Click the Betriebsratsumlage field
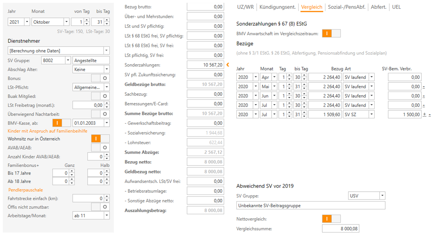This screenshot has width=434, height=236. [x=206, y=191]
